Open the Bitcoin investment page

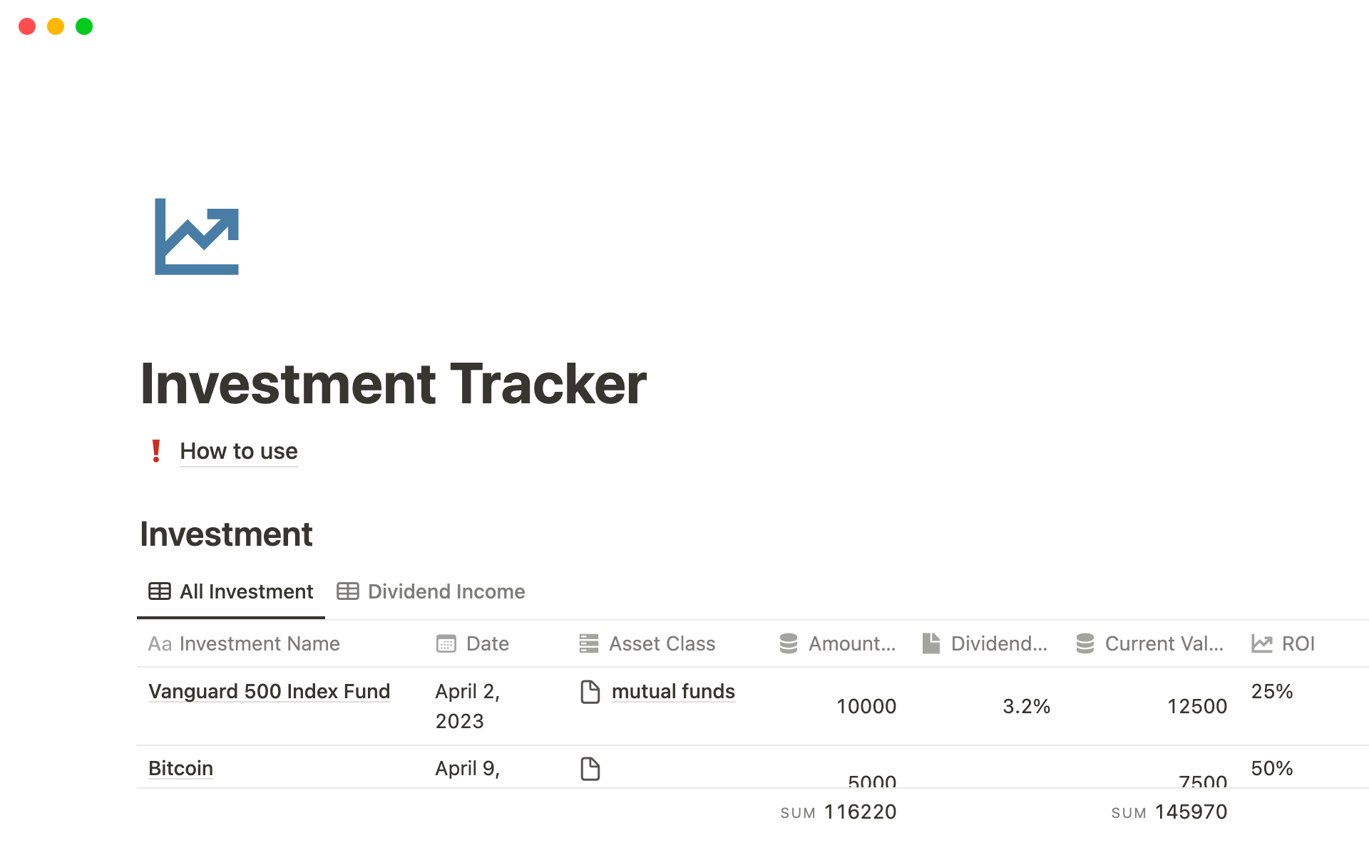click(180, 769)
